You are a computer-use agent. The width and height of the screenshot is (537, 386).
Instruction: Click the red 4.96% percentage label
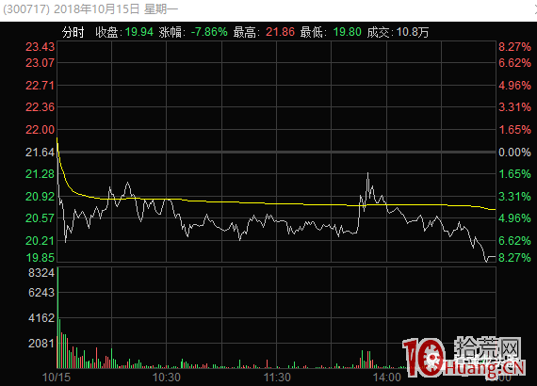[514, 86]
